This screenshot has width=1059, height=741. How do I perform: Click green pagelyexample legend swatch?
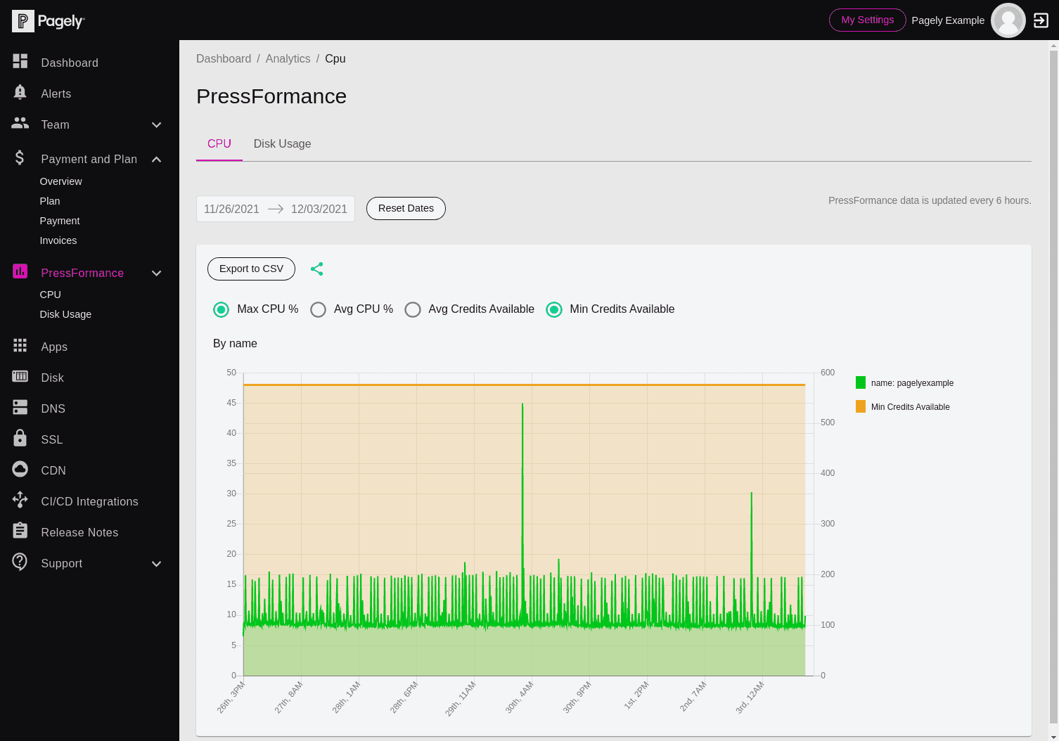coord(861,382)
